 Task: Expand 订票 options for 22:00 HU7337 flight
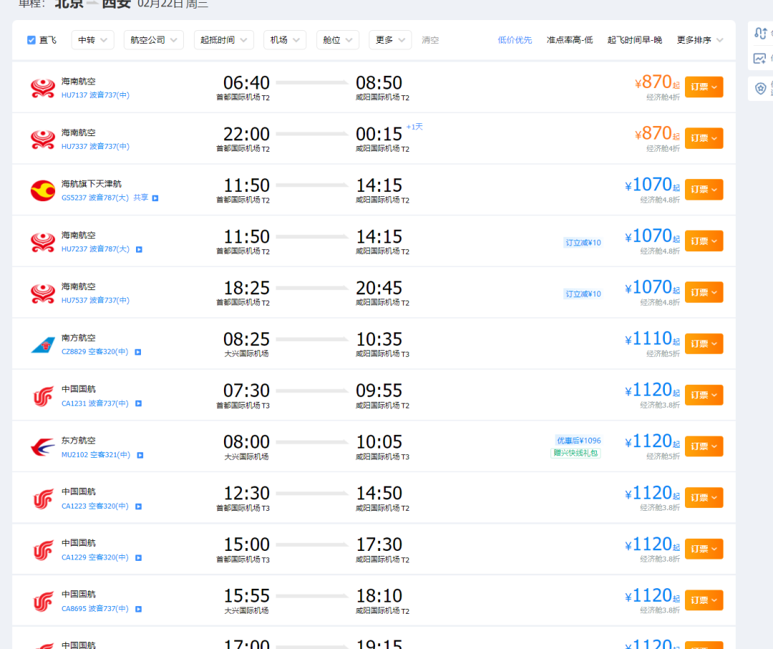(x=704, y=138)
